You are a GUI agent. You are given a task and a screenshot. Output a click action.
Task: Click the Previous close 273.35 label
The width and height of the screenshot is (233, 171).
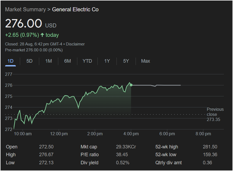215,114
